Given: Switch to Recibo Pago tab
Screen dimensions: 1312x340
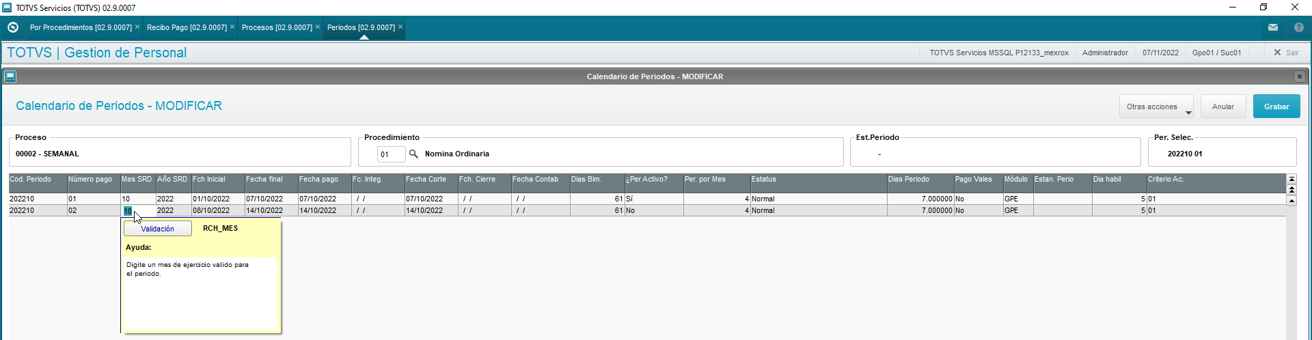Looking at the screenshot, I should 187,27.
